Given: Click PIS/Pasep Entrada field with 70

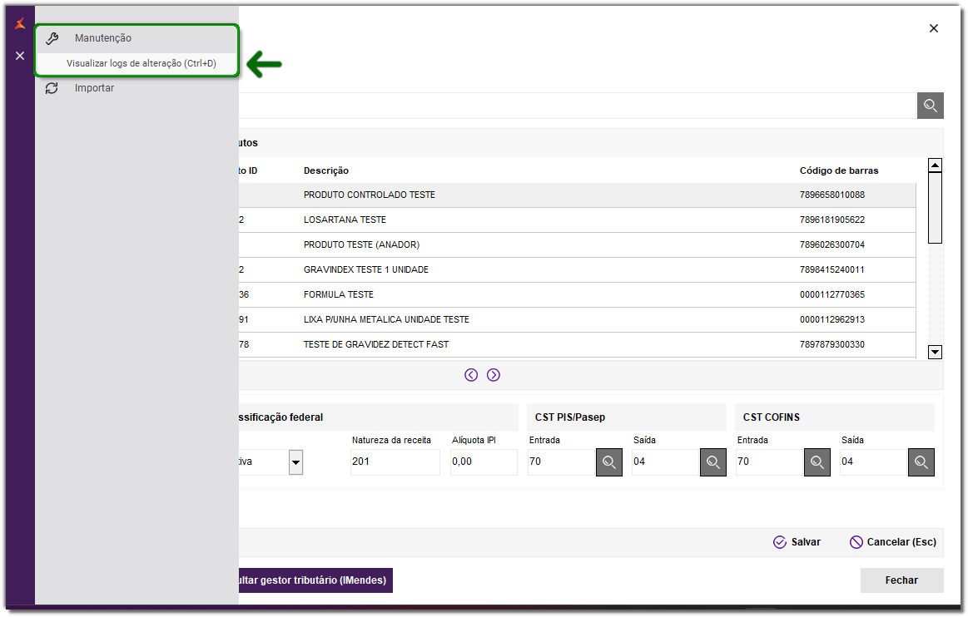Looking at the screenshot, I should 561,462.
